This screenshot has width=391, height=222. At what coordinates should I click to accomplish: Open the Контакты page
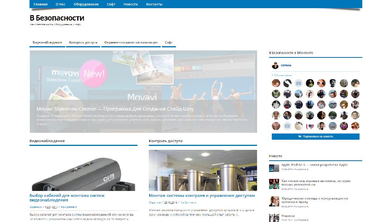coord(154,4)
